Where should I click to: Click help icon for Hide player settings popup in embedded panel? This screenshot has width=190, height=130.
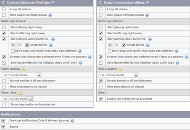(x=147, y=15)
